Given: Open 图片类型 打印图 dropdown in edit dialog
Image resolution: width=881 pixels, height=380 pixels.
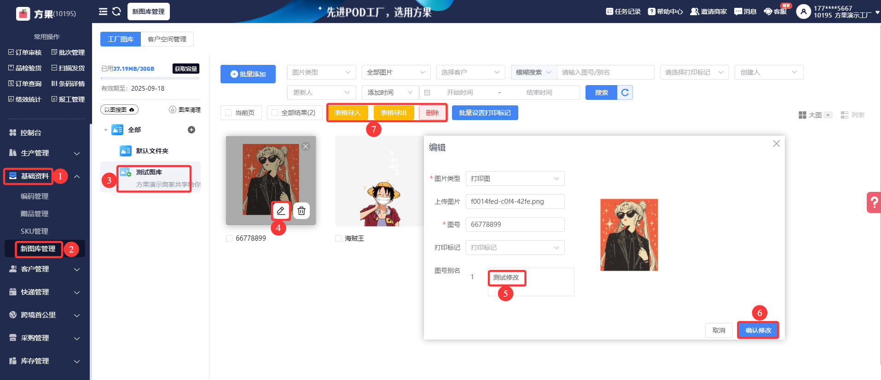Looking at the screenshot, I should click(515, 178).
